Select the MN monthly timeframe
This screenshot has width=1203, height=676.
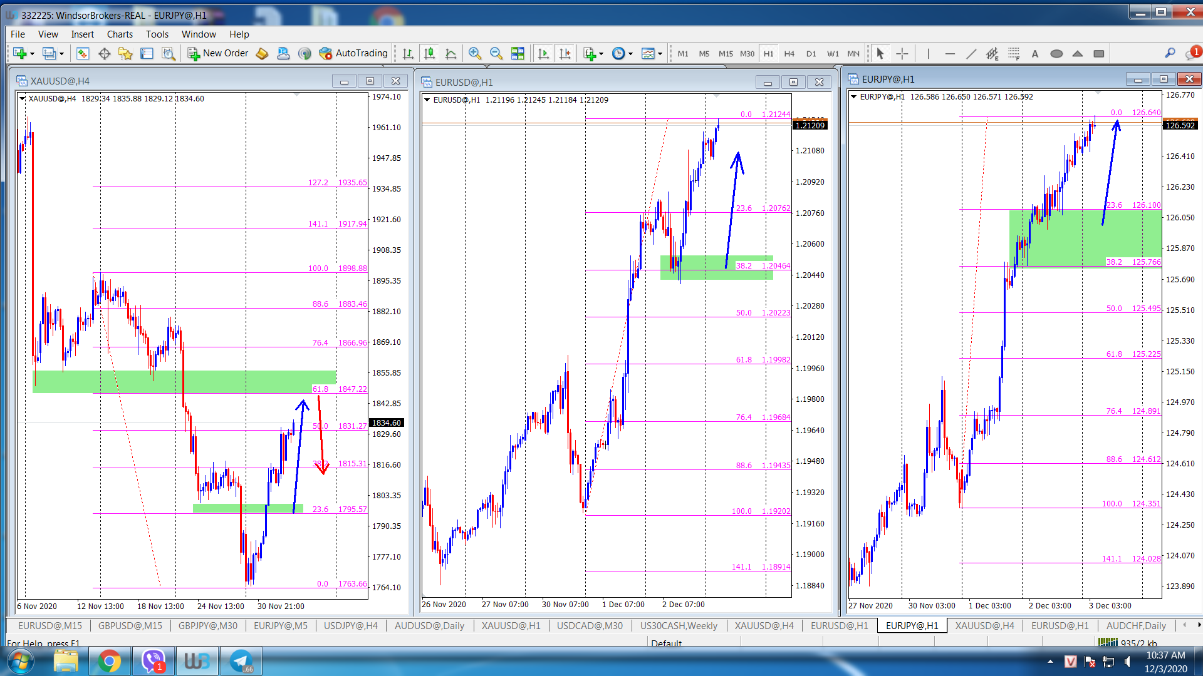tap(853, 54)
